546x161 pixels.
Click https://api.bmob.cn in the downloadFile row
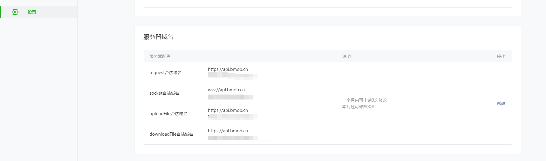(228, 131)
